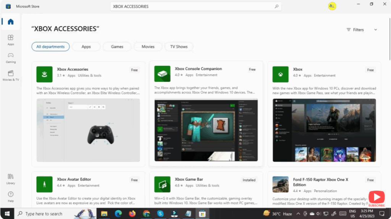Open the Library in sidebar
Viewport: 391px width, 219px height.
11,178
